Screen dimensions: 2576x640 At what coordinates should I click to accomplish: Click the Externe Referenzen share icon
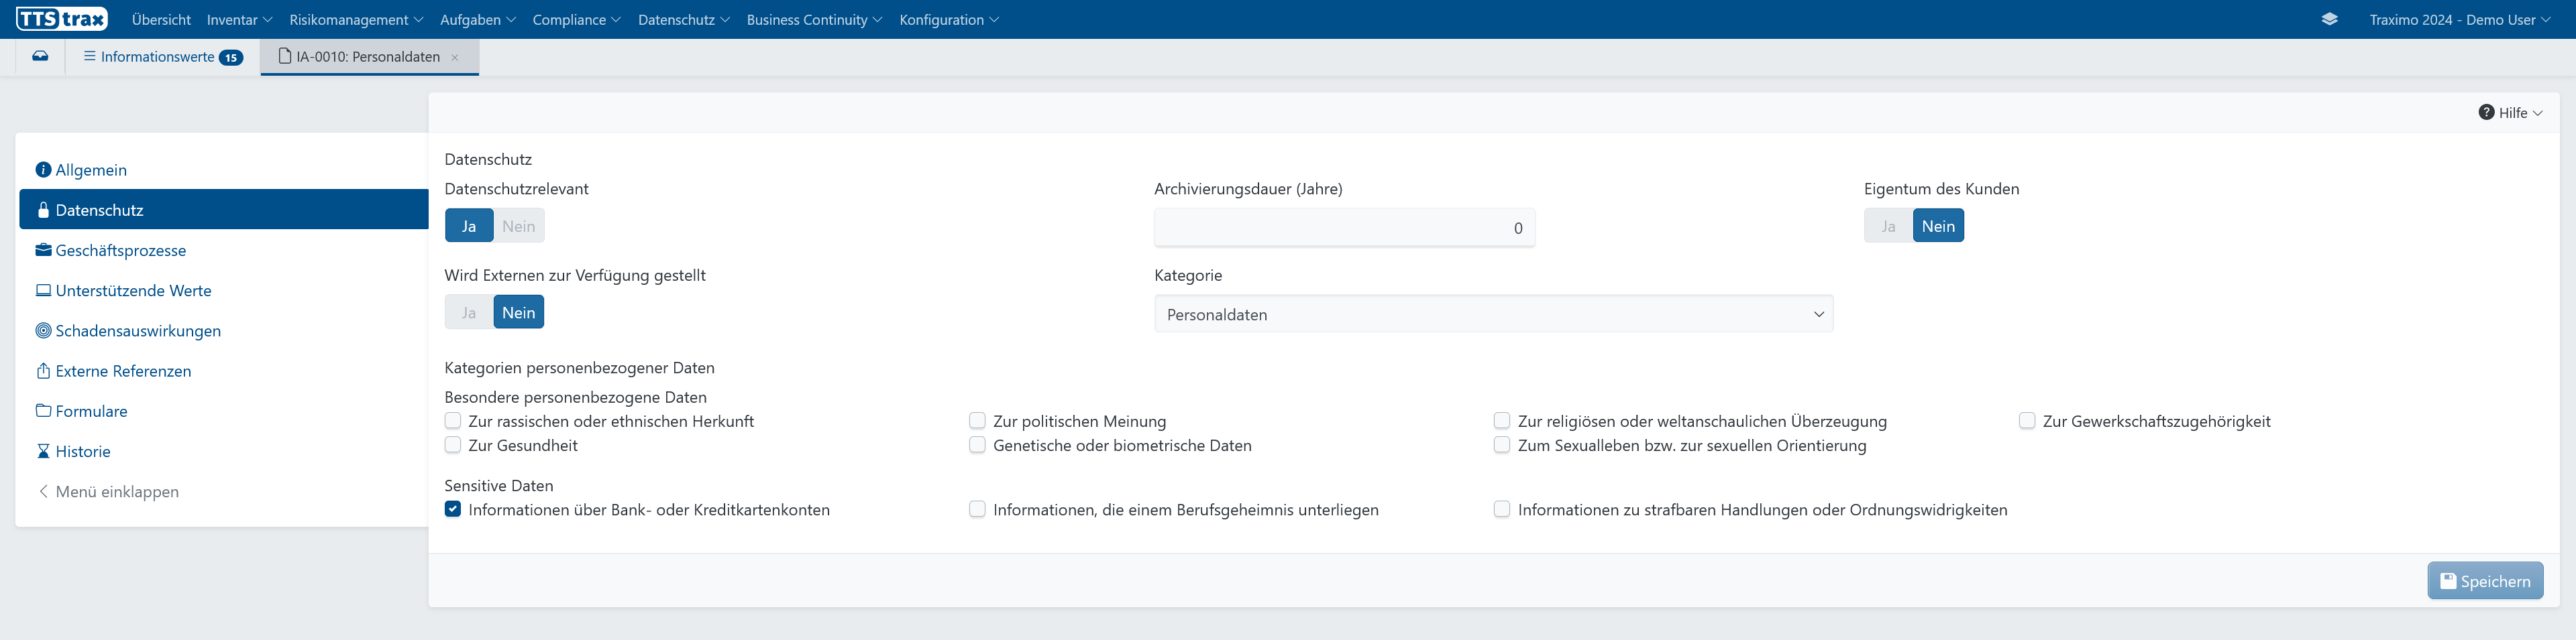pyautogui.click(x=43, y=371)
